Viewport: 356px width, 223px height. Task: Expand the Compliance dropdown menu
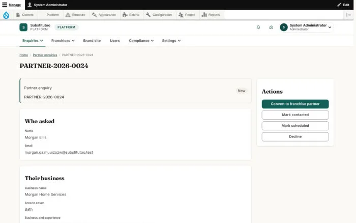tap(141, 41)
